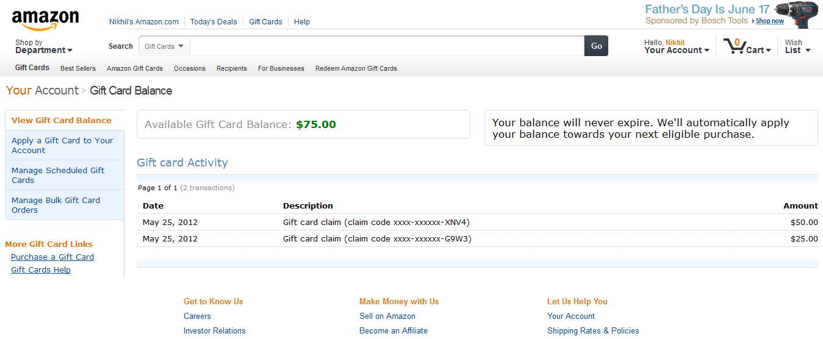Open Shipping Rates & Policies link
The width and height of the screenshot is (823, 339).
click(x=593, y=330)
